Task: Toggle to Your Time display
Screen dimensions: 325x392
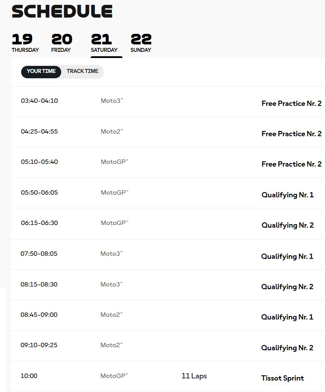Action: pos(41,71)
